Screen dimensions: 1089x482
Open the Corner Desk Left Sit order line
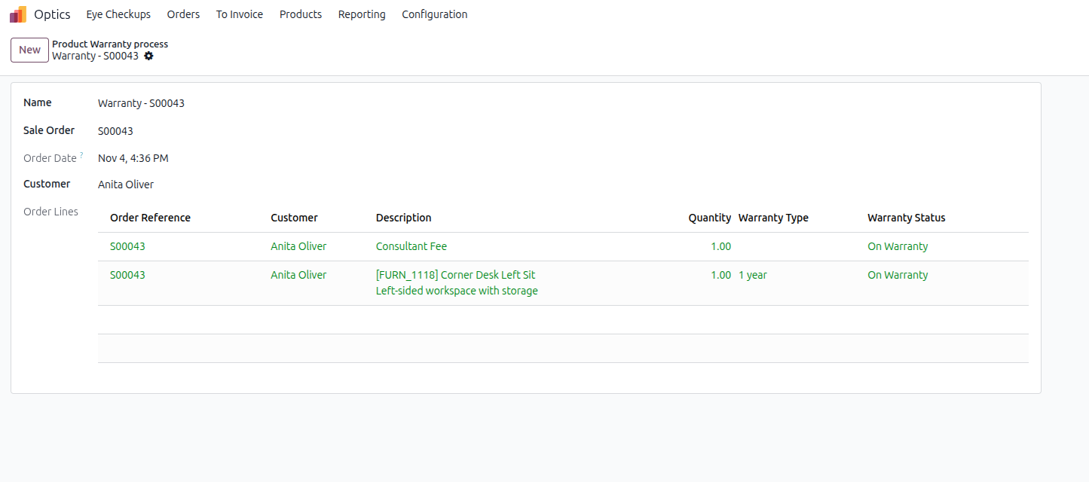pos(455,275)
